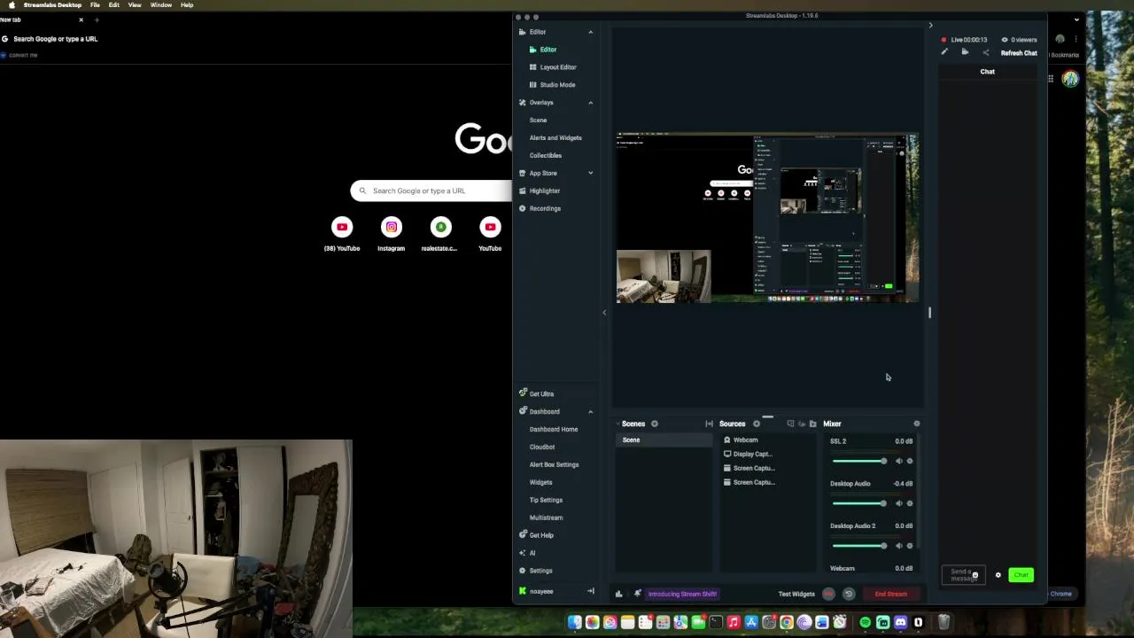This screenshot has height=638, width=1134.
Task: Click the replay buffer icon near End Stream
Action: tap(848, 594)
